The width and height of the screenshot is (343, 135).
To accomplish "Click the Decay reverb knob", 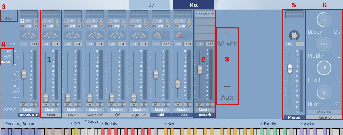I will [323, 19].
